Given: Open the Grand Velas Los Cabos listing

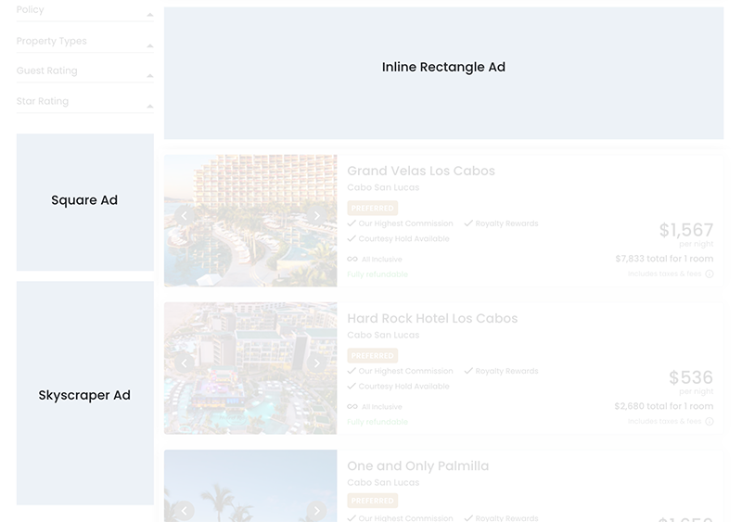Looking at the screenshot, I should pyautogui.click(x=421, y=171).
